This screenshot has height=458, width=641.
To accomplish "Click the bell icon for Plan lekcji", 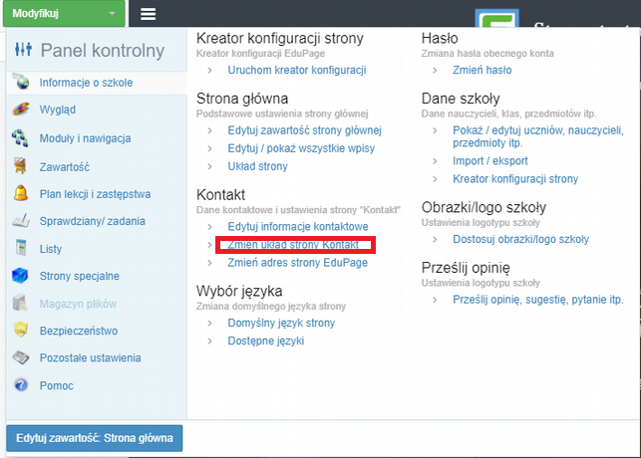I will 21,193.
